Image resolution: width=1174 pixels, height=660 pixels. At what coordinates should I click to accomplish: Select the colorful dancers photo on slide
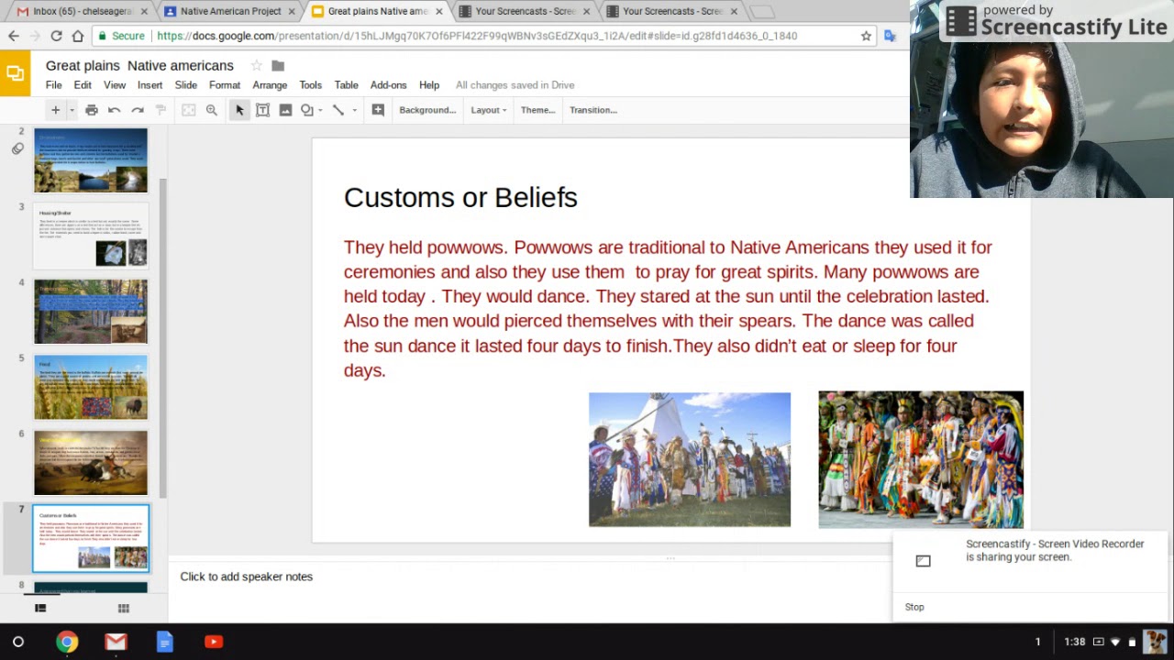(921, 459)
